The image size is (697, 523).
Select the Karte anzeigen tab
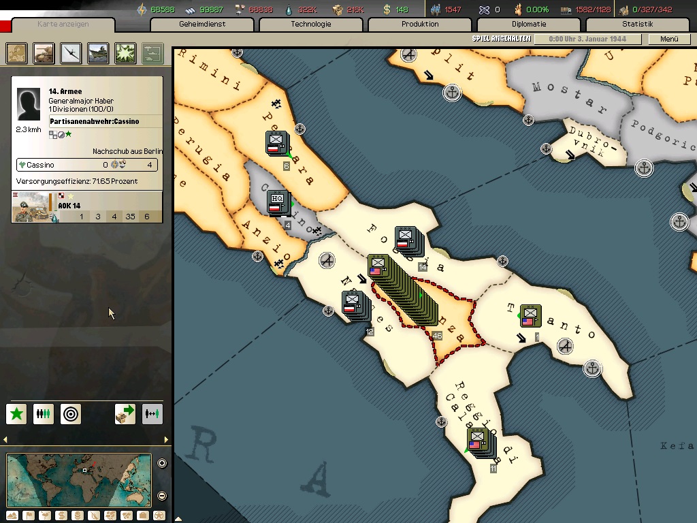point(63,25)
